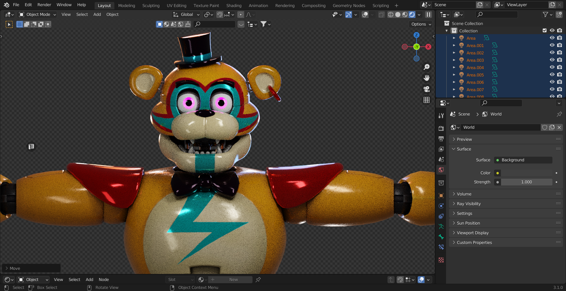Click the New material button
This screenshot has height=291, width=566.
click(230, 280)
